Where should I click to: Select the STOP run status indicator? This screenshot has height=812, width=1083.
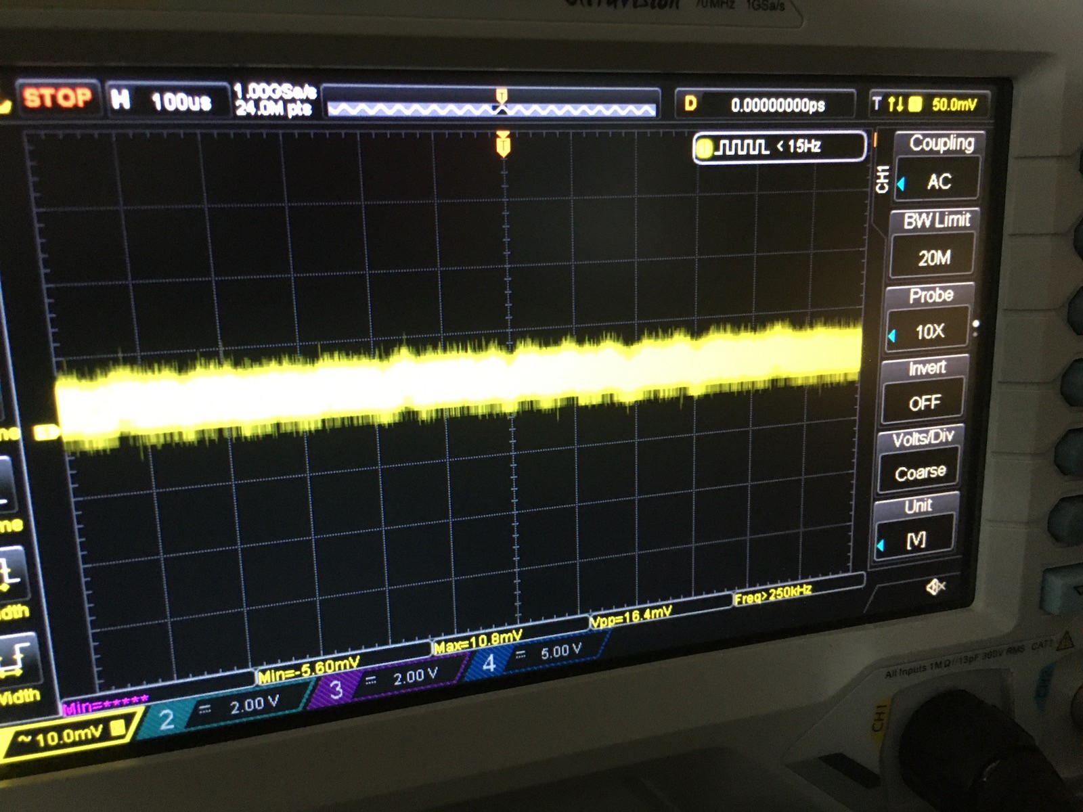(58, 98)
